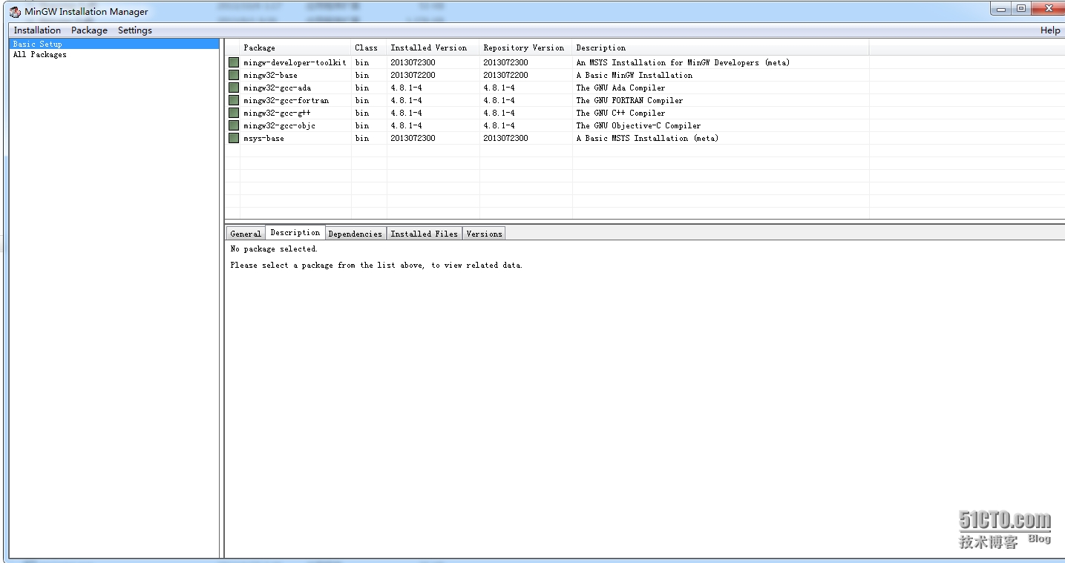Select the mingw32-base package name
Screen dimensions: 1065x563
(270, 76)
